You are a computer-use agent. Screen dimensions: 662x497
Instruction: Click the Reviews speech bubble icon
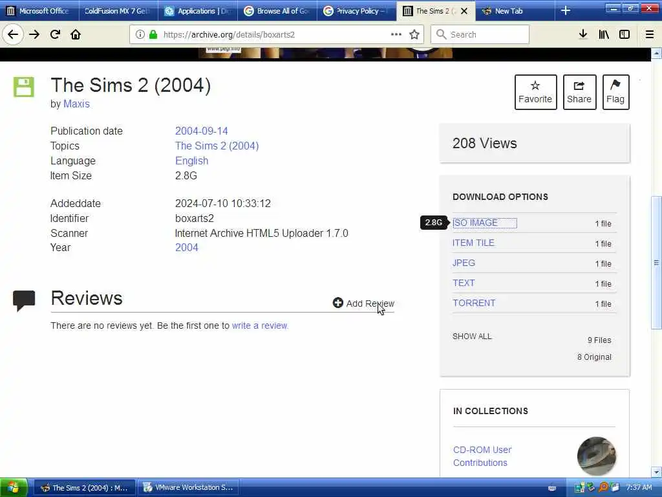24,300
